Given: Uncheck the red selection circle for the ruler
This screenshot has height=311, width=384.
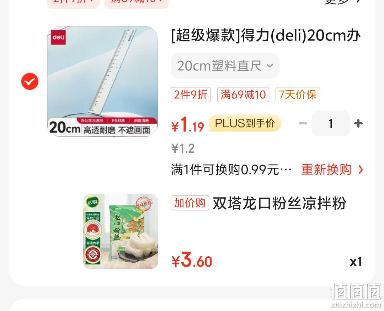Looking at the screenshot, I should 30,81.
